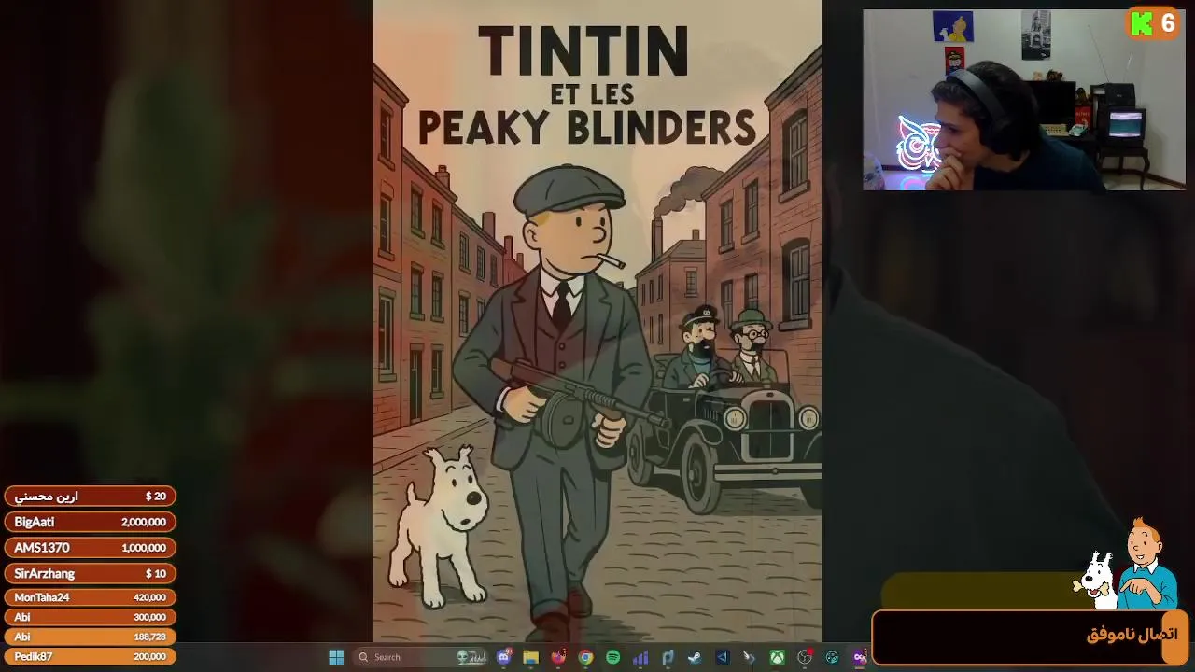
Task: Select the AMS1370 1,000,000 donation row
Action: [90, 548]
